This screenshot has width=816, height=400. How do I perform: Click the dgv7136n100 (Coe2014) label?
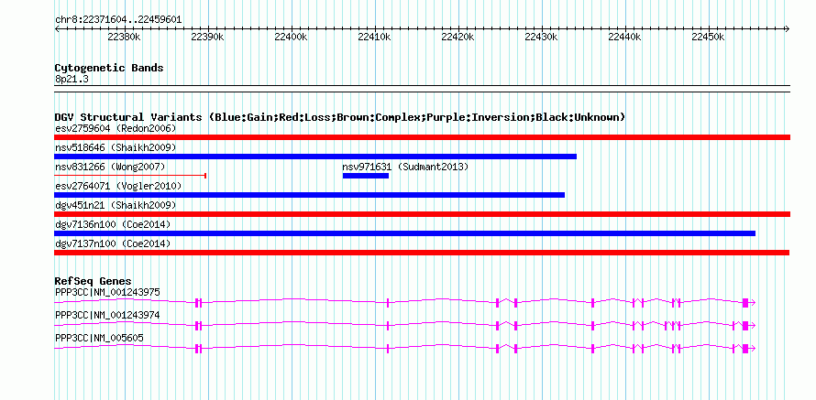[113, 224]
